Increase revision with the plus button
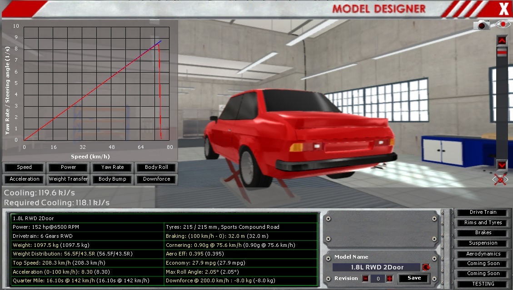The image size is (513, 290). 389,278
